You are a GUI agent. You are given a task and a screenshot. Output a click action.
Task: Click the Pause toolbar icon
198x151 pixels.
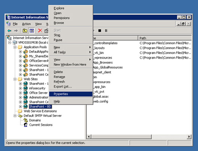point(106,31)
